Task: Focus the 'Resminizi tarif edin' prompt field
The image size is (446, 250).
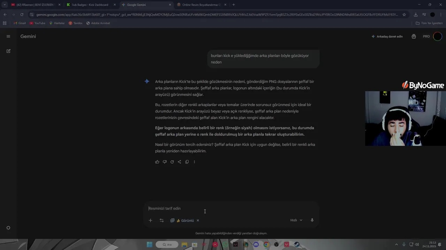Action: click(231, 208)
